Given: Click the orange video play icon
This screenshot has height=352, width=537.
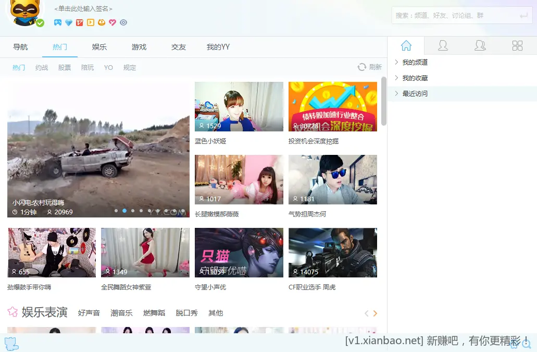Looking at the screenshot, I should (91, 23).
